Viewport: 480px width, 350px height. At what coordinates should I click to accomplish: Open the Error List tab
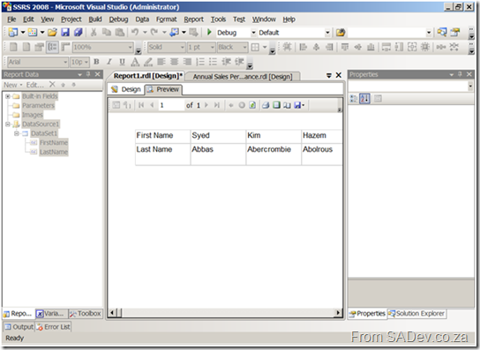[x=53, y=327]
